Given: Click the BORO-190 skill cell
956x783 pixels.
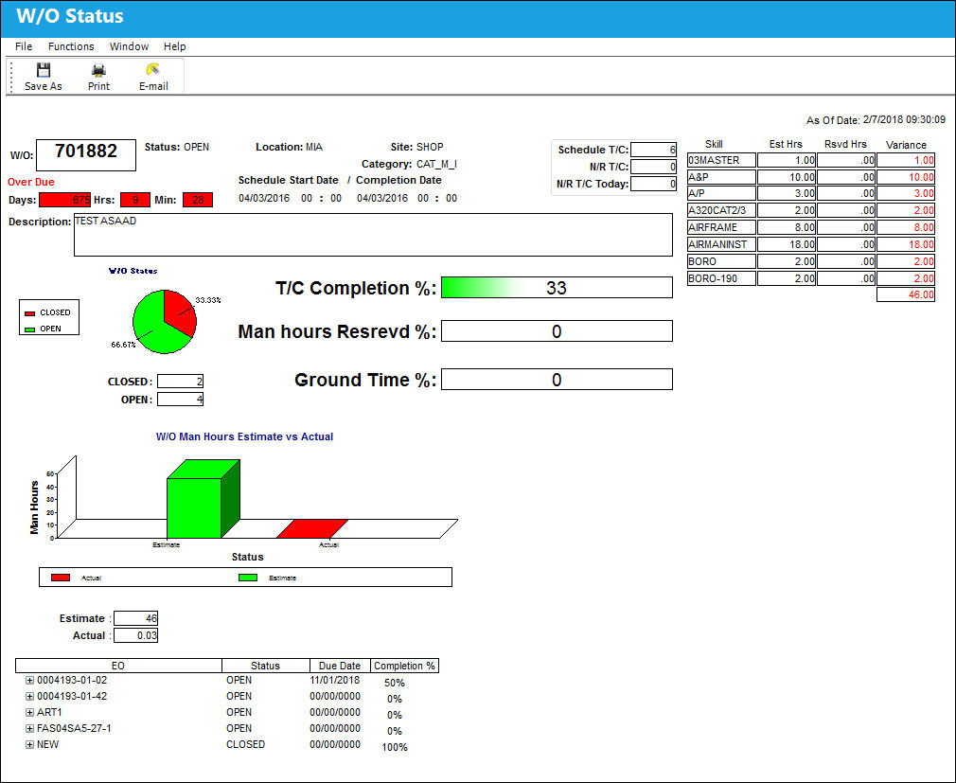Looking at the screenshot, I should (721, 278).
